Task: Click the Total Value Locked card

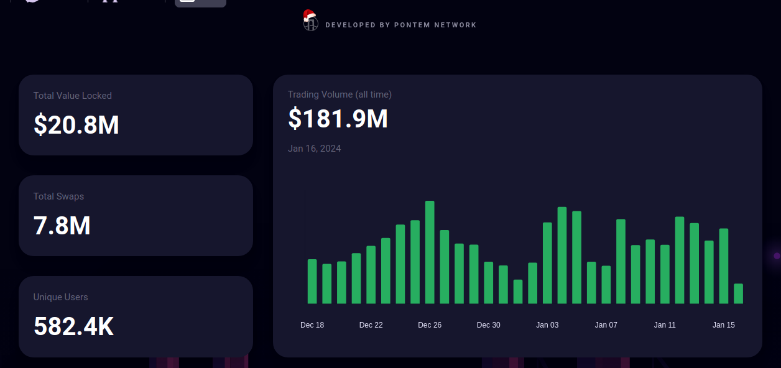Action: 136,114
